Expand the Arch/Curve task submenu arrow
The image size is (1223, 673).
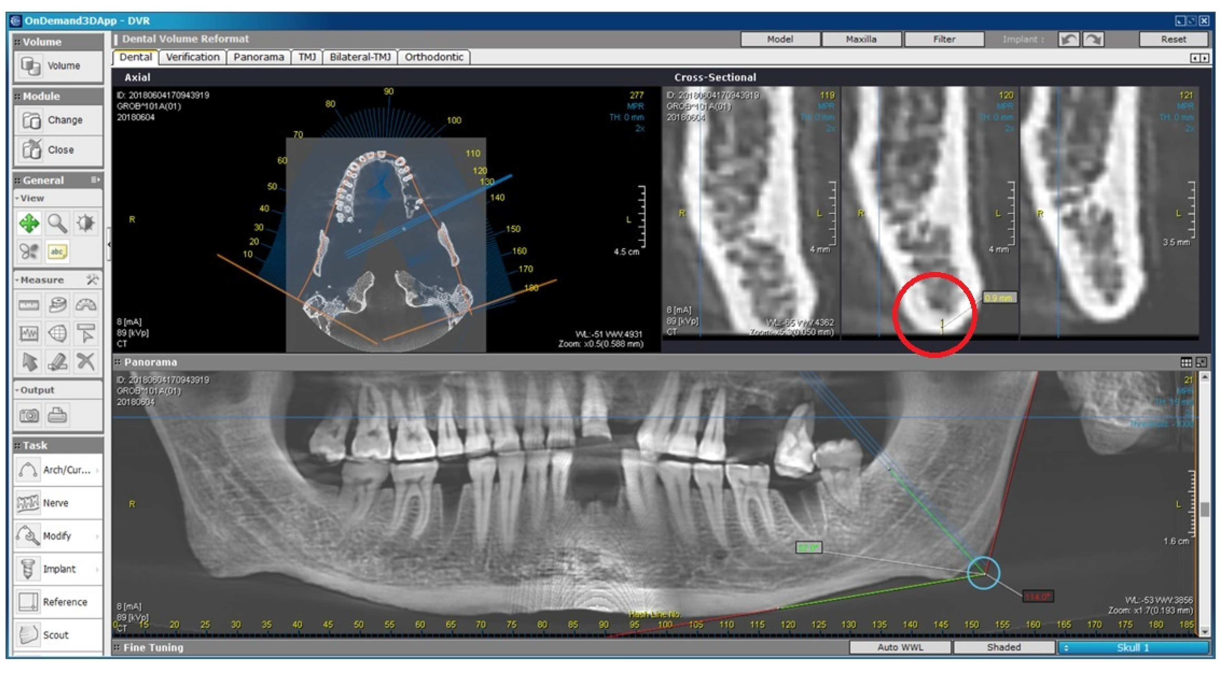pyautogui.click(x=97, y=470)
